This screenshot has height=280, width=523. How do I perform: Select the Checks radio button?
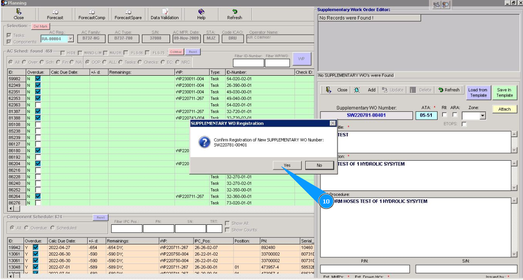tap(140, 62)
